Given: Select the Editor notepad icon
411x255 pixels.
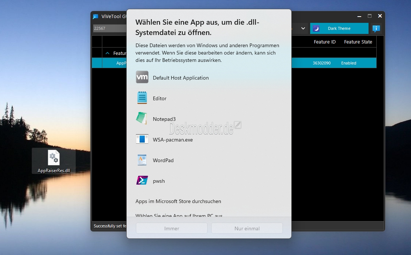Looking at the screenshot, I should tap(142, 98).
